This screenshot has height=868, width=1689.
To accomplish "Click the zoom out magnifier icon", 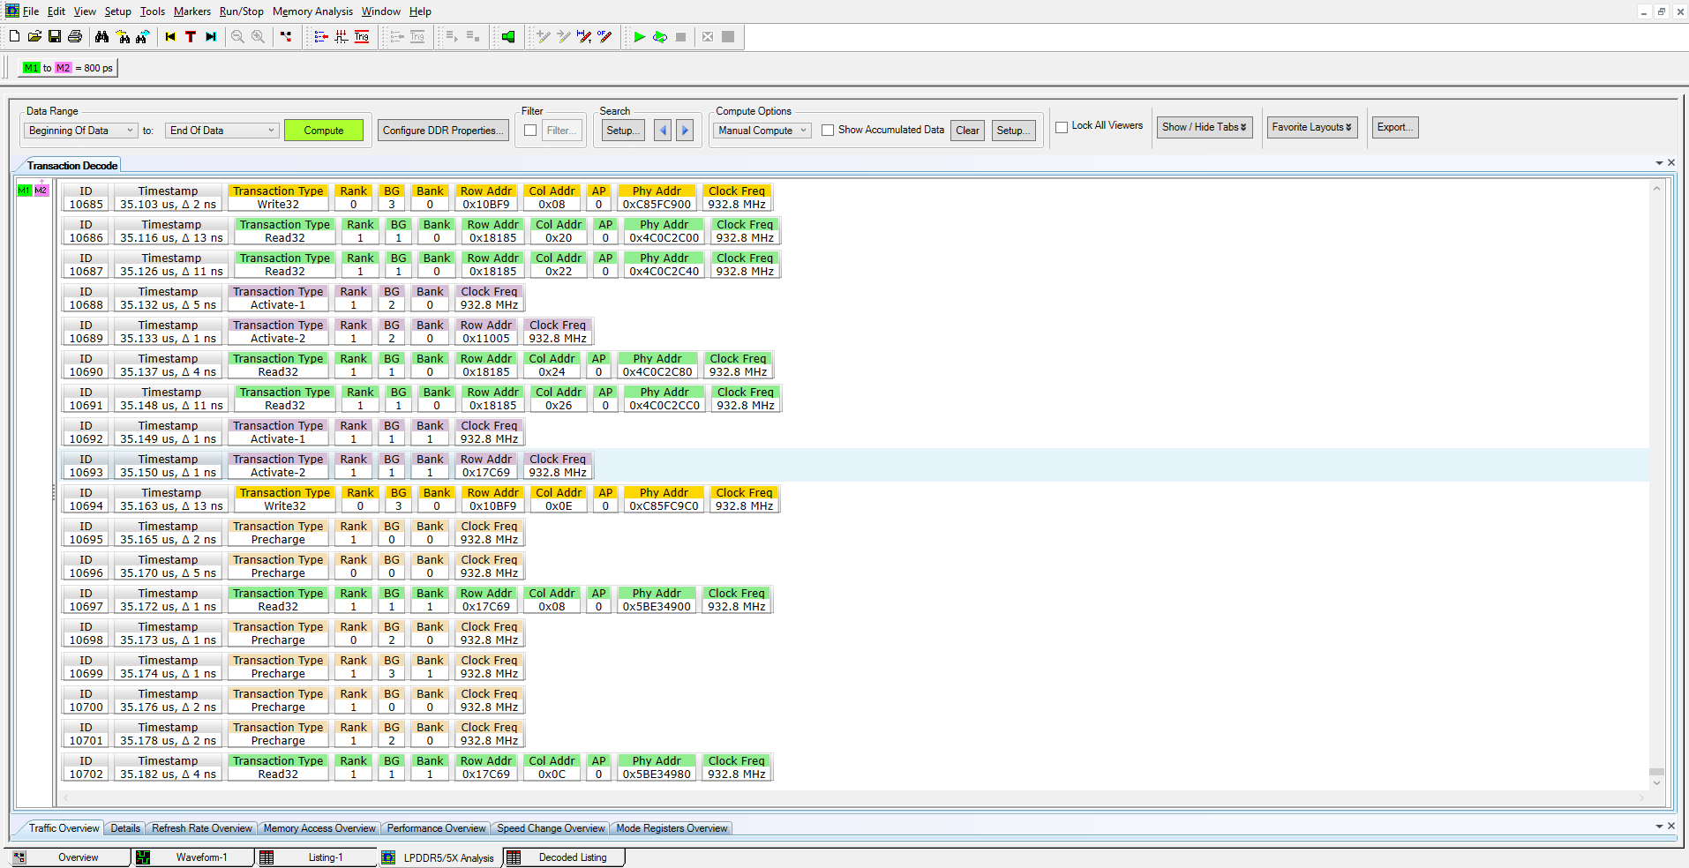I will point(237,36).
